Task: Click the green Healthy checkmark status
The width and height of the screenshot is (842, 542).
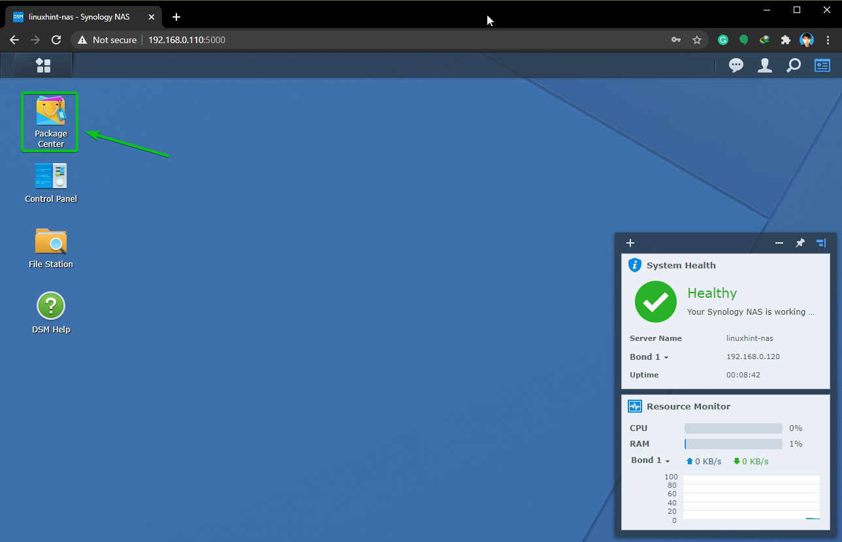Action: pyautogui.click(x=656, y=302)
